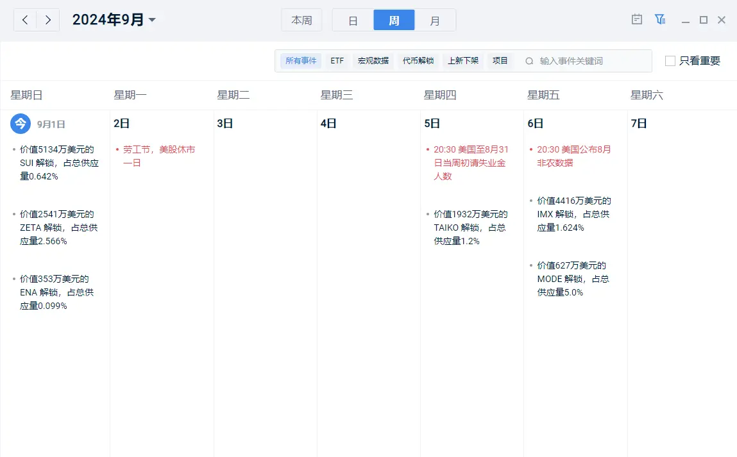This screenshot has height=457, width=737.
Task: Click the 本周 button
Action: pos(301,21)
